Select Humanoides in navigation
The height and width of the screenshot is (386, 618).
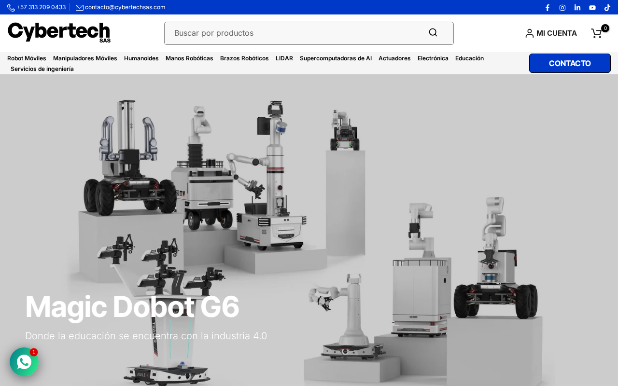[x=141, y=58]
